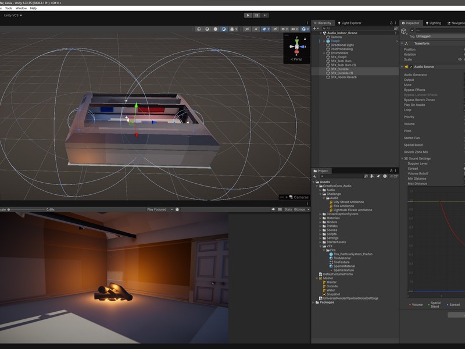Switch to the Light Explorer tab
Screen dimensions: 465x349
click(x=349, y=23)
